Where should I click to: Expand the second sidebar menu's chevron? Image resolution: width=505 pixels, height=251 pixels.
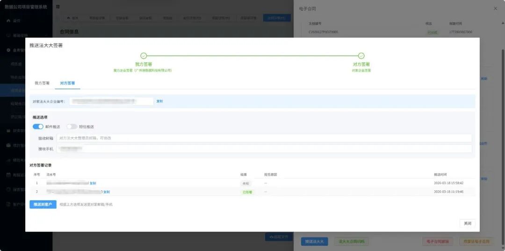pos(47,35)
